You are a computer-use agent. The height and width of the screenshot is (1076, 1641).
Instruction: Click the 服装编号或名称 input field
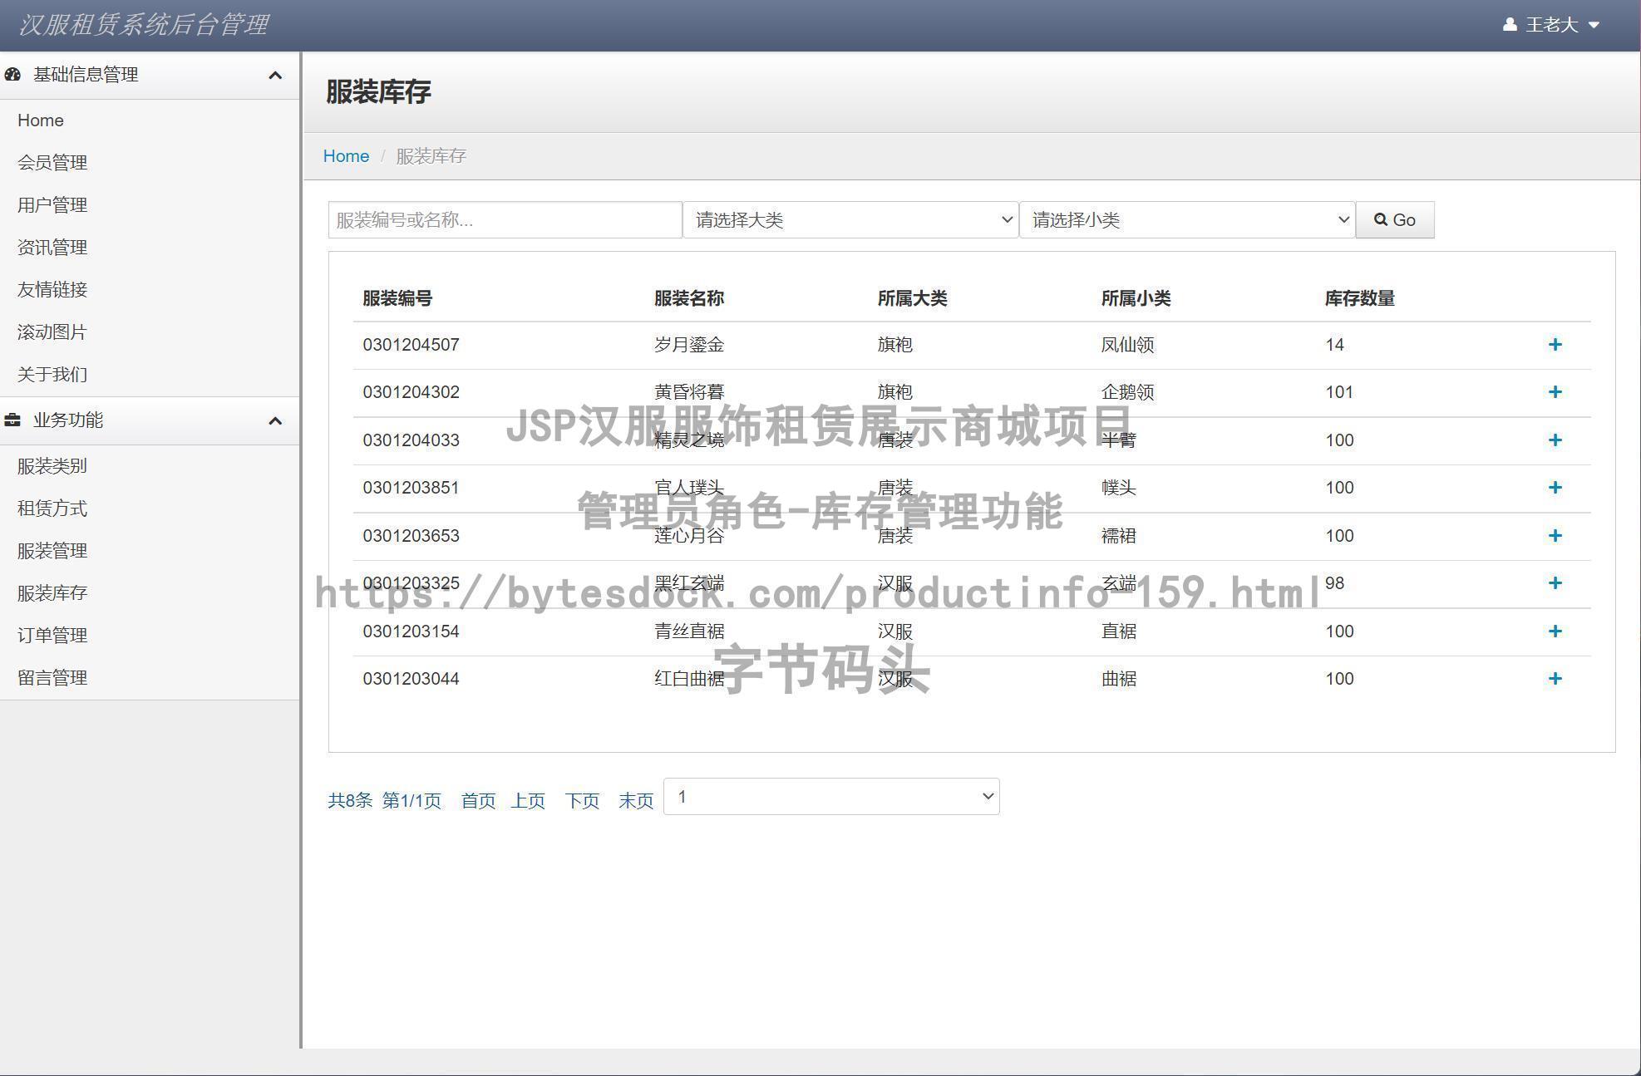click(x=501, y=219)
